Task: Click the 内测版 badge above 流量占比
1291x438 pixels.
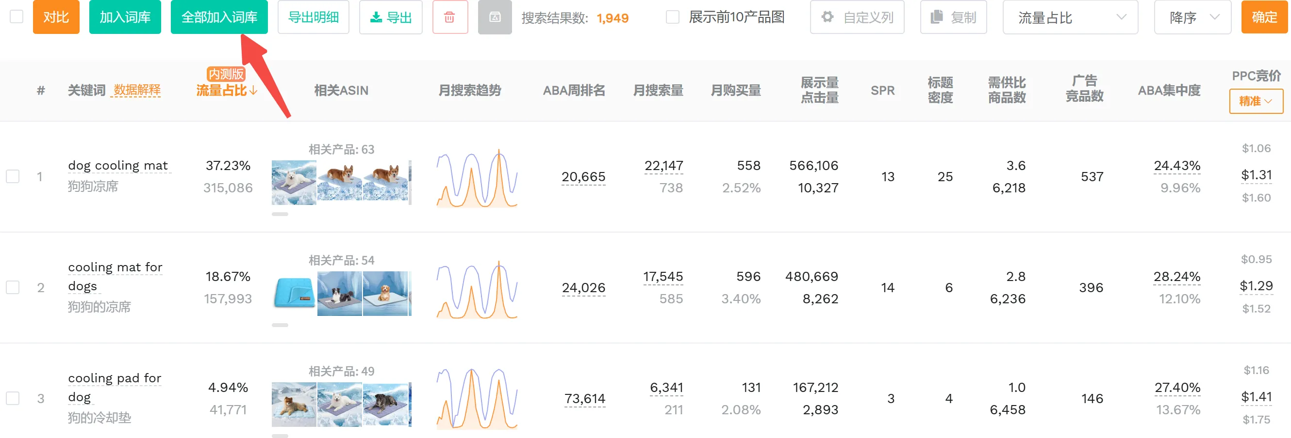Action: (x=226, y=75)
